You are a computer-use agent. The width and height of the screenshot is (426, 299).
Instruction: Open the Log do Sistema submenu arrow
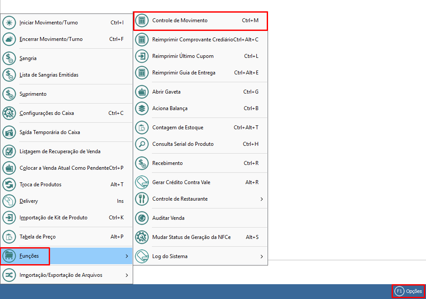pyautogui.click(x=262, y=256)
